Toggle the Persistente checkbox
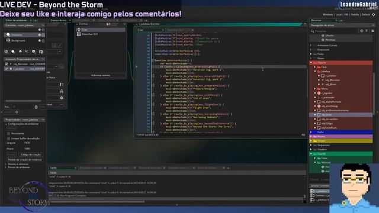The image size is (379, 213). click(x=8, y=134)
